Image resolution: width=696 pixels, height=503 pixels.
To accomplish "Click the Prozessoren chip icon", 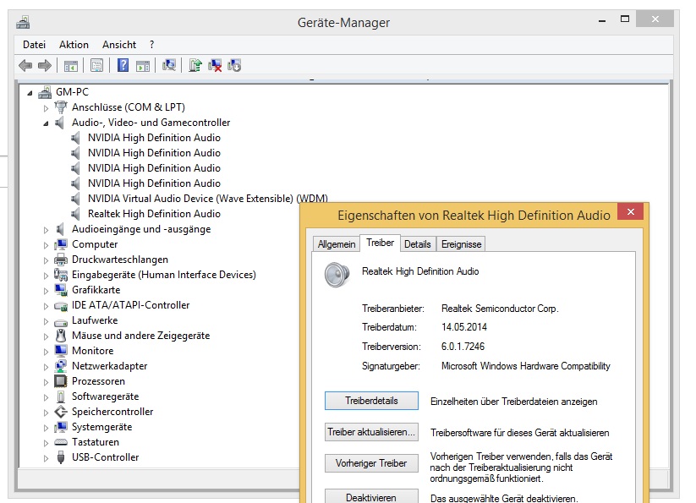I will tap(60, 381).
